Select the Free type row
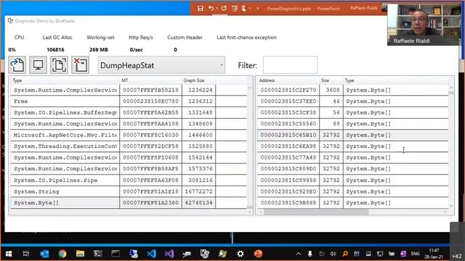This screenshot has width=465, height=261. point(129,101)
